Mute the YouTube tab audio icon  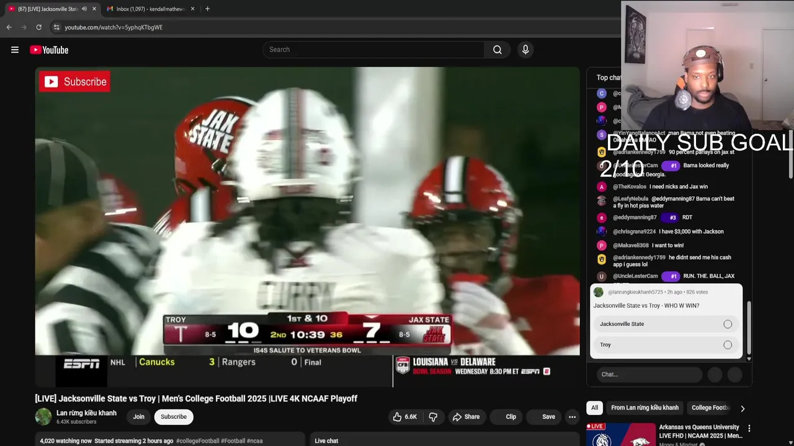(84, 9)
